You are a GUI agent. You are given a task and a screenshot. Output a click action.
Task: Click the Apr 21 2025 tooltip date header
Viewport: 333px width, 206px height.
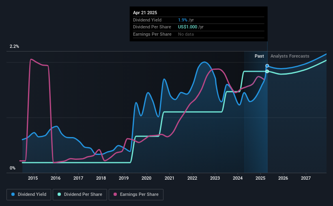[145, 13]
